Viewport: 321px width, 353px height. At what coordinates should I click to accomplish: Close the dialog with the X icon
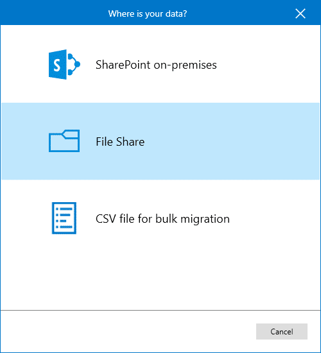pyautogui.click(x=300, y=13)
